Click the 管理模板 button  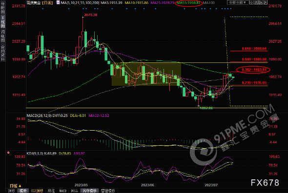(x=108, y=191)
